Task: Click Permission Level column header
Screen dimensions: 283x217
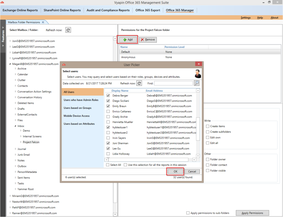Action: [174, 47]
